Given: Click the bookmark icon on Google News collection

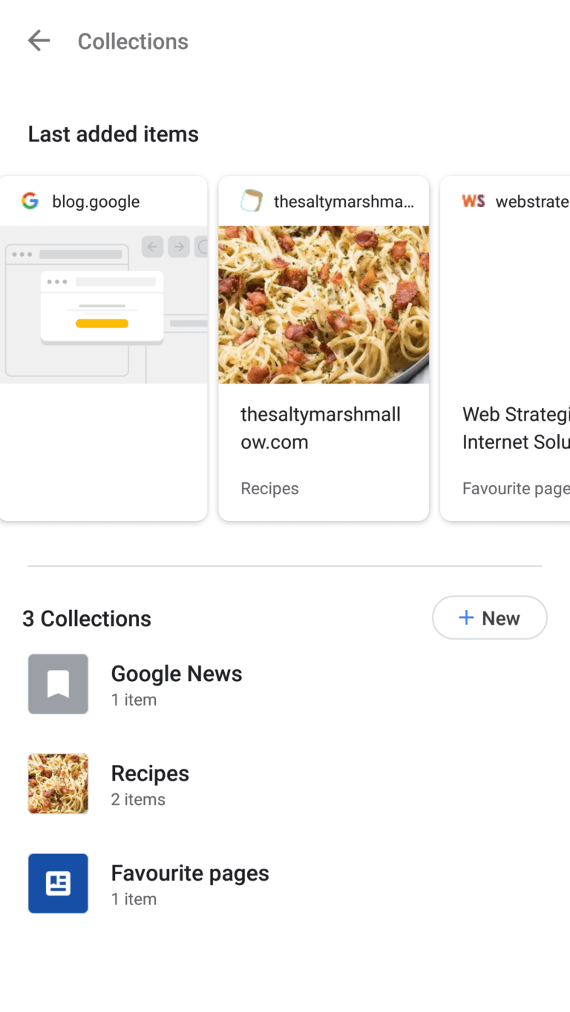Looking at the screenshot, I should point(57,683).
